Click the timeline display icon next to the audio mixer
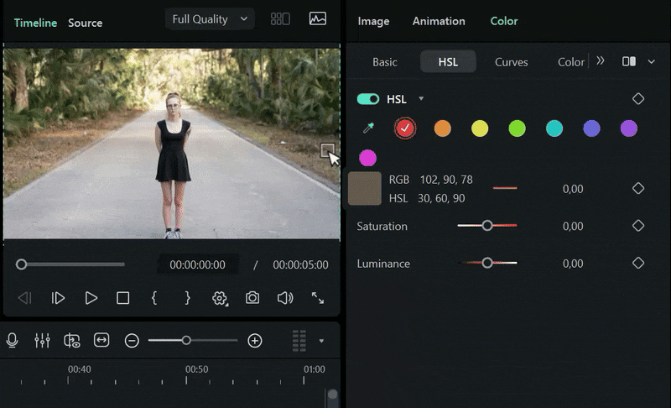 tap(72, 341)
